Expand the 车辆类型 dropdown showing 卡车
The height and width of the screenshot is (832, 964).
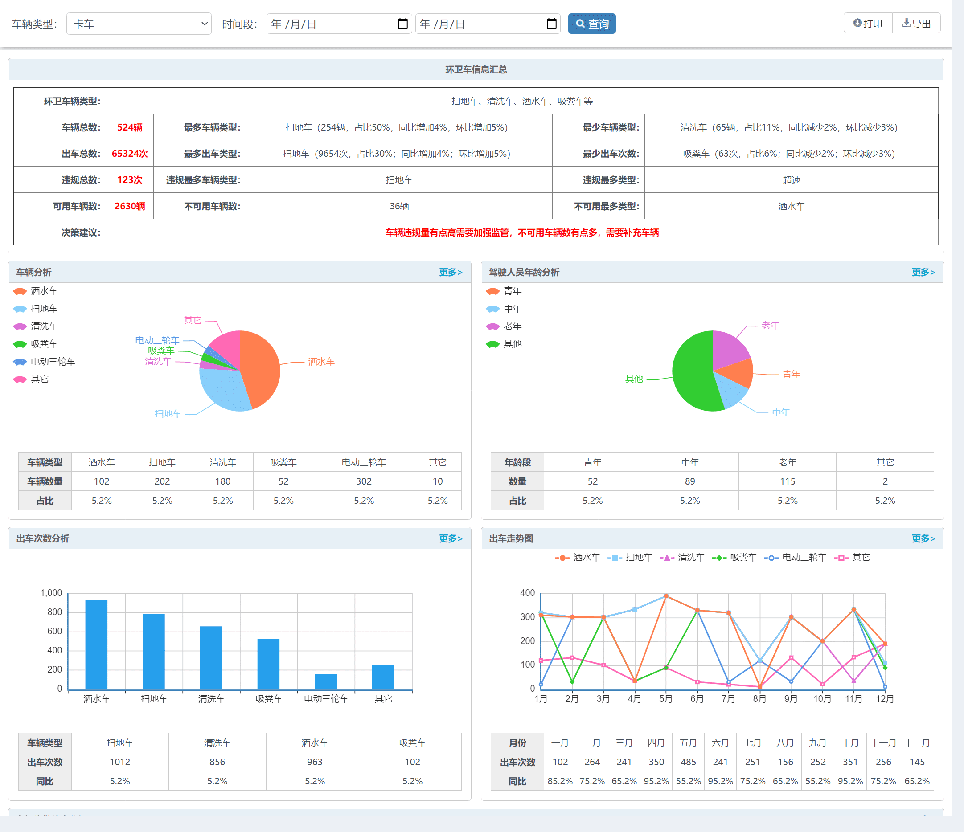click(x=139, y=24)
